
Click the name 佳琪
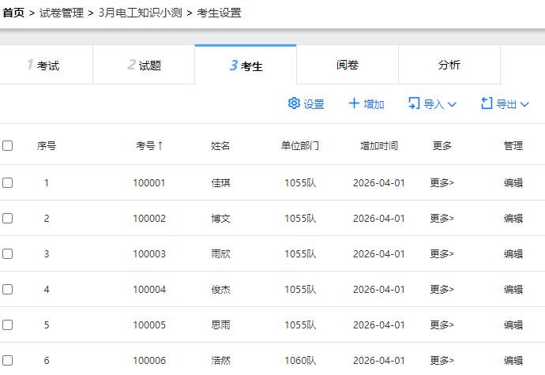point(220,183)
